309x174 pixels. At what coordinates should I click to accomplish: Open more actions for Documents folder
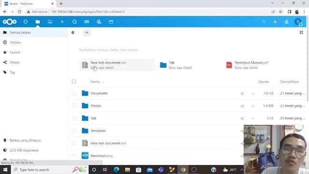tap(253, 93)
